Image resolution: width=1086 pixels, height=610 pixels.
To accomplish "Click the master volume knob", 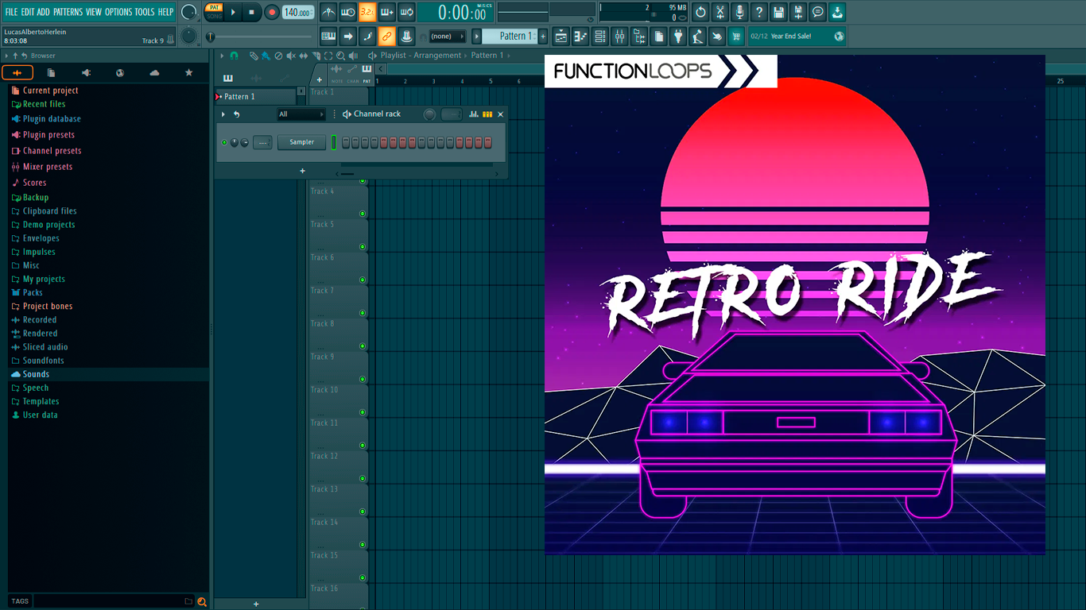I will pos(188,12).
